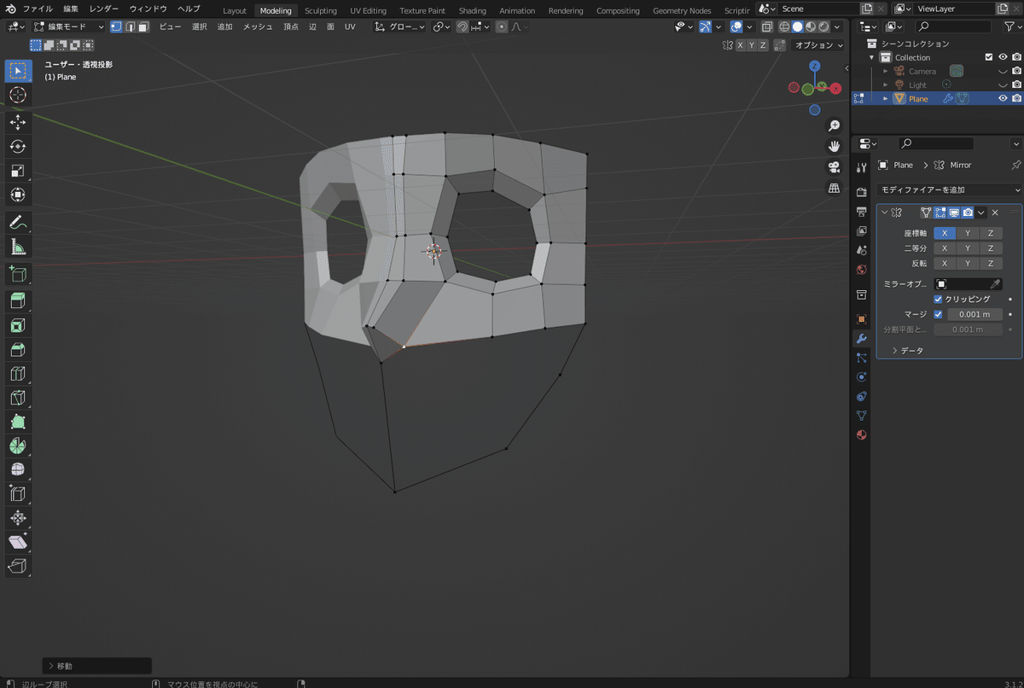
Task: Open the 編集モード mode dropdown
Action: click(68, 26)
